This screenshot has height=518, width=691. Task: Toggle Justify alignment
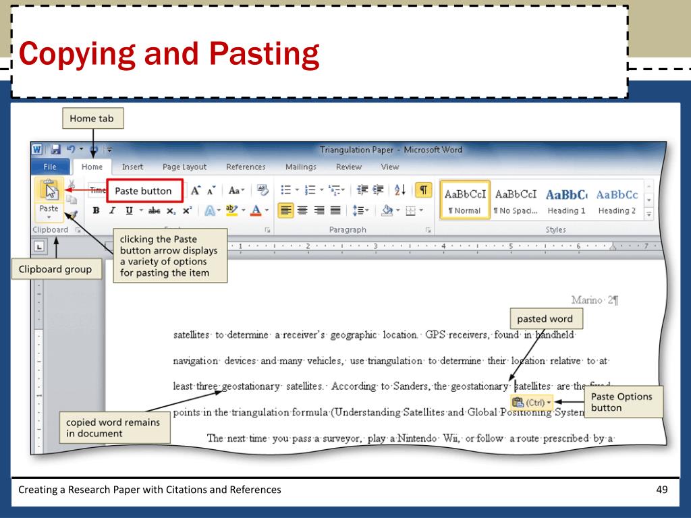pos(336,210)
